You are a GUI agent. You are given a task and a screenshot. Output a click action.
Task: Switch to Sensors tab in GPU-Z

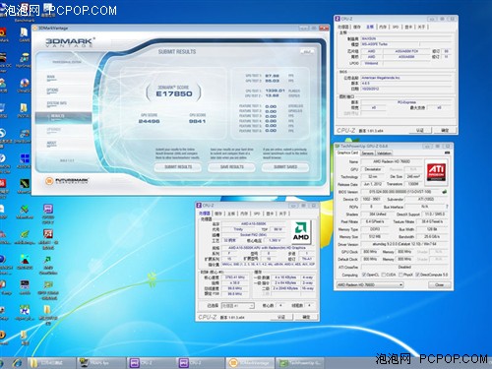click(367, 154)
